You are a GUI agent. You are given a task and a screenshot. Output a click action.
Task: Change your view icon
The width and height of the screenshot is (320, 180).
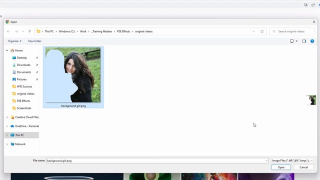tap(292, 41)
